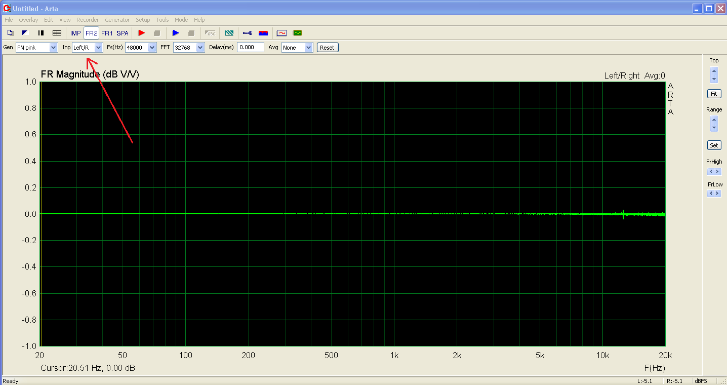Screen dimensions: 727x385
Task: Open the Setup menu
Action: coord(143,20)
